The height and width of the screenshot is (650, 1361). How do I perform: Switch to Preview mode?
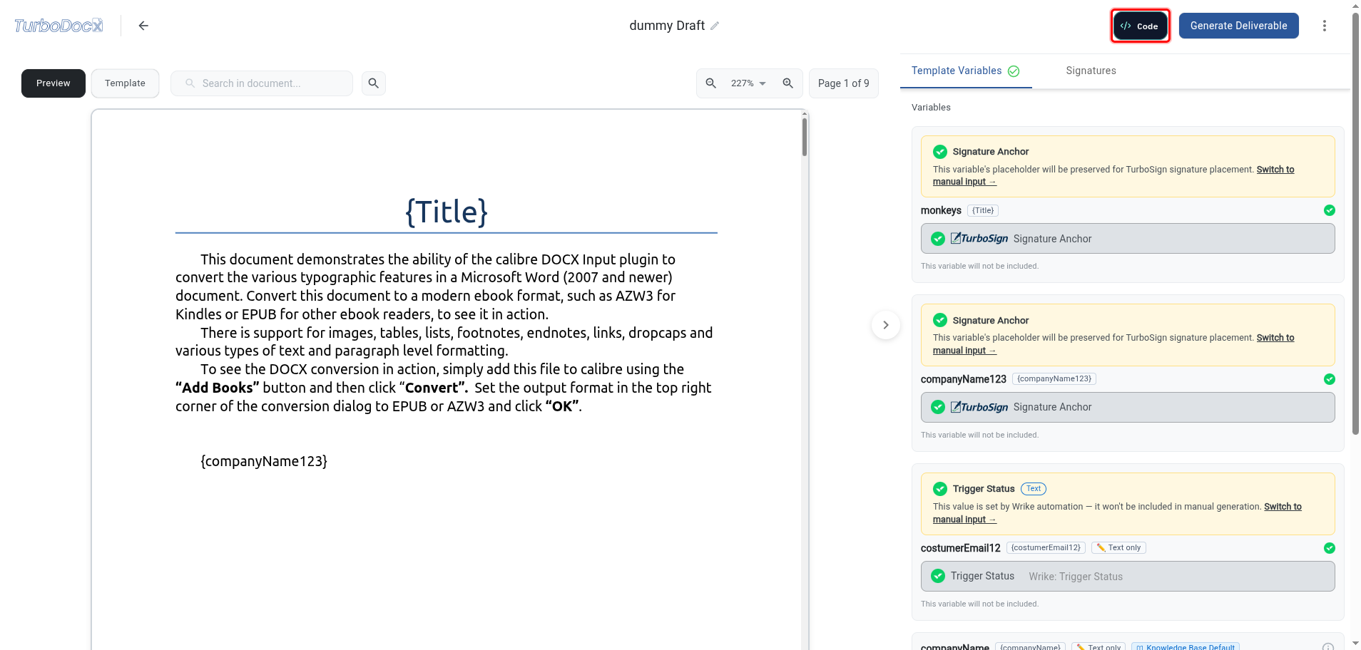[x=53, y=83]
